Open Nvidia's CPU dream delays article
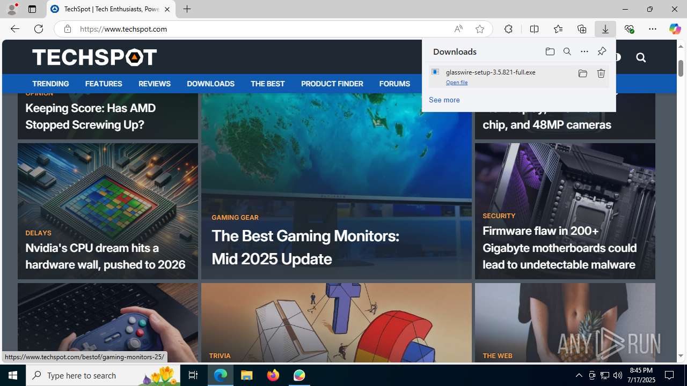Screen dimensions: 687x386 105,256
